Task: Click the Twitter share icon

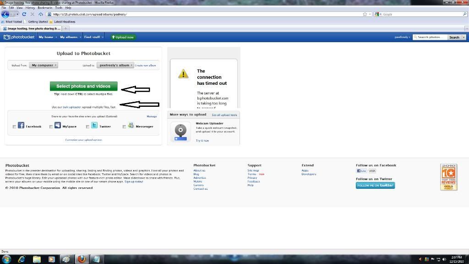Action: [x=94, y=125]
